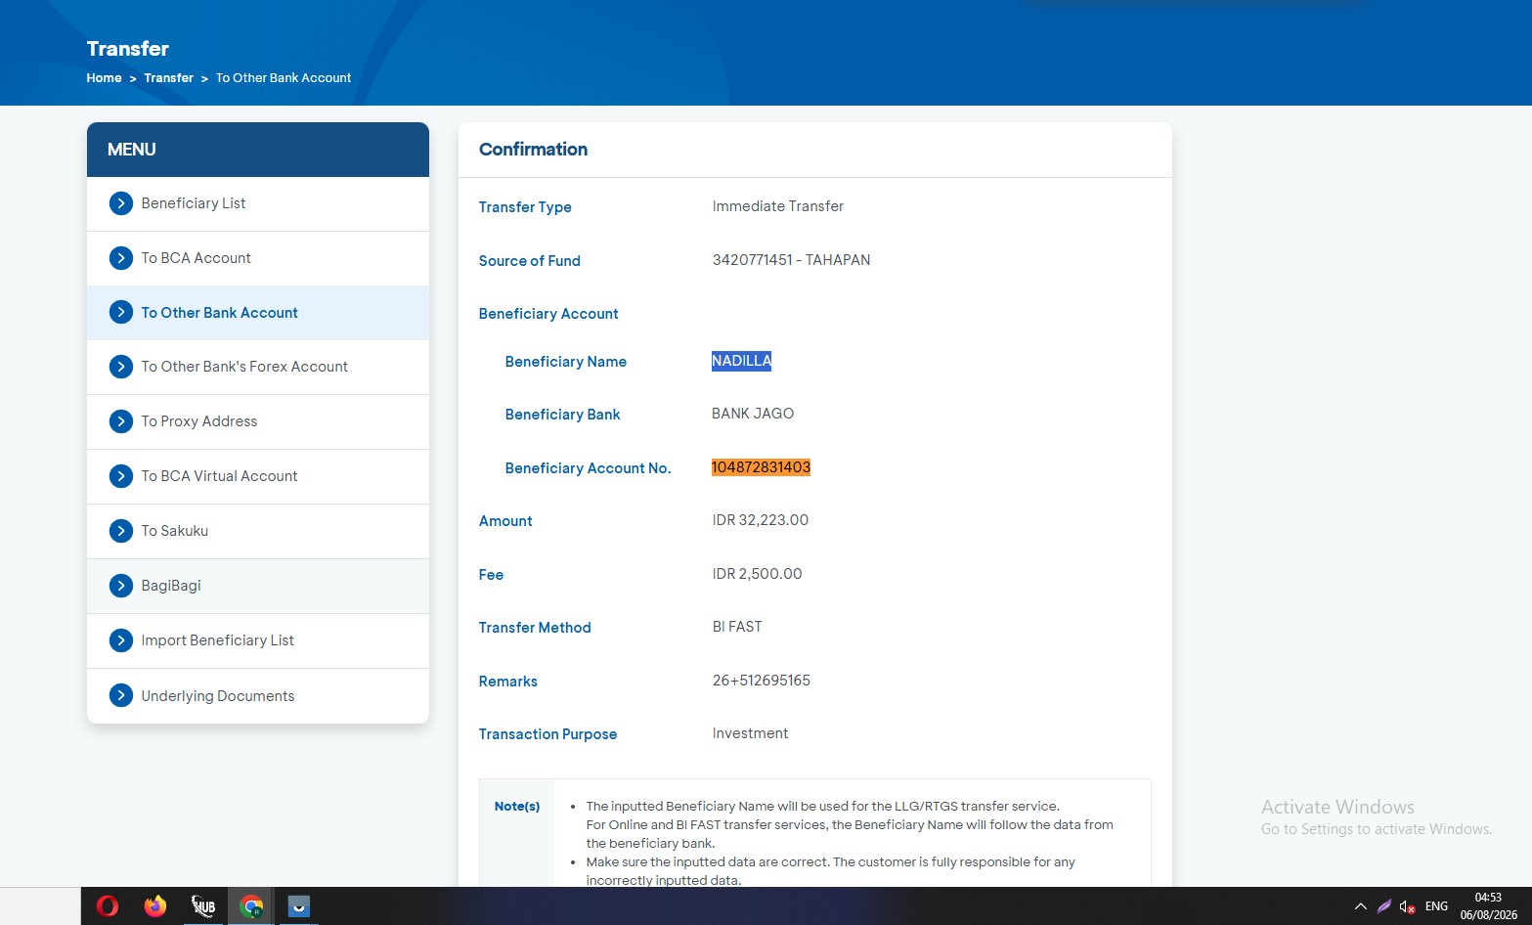
Task: Click the Transfer breadcrumb link
Action: (x=168, y=78)
